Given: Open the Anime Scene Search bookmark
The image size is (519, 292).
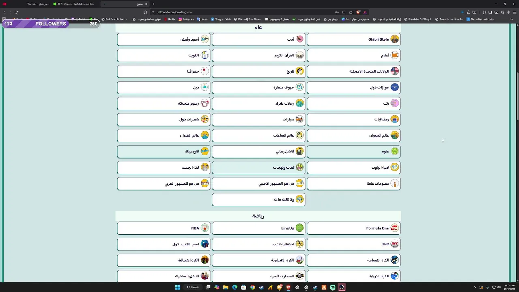Looking at the screenshot, I should click(x=449, y=19).
